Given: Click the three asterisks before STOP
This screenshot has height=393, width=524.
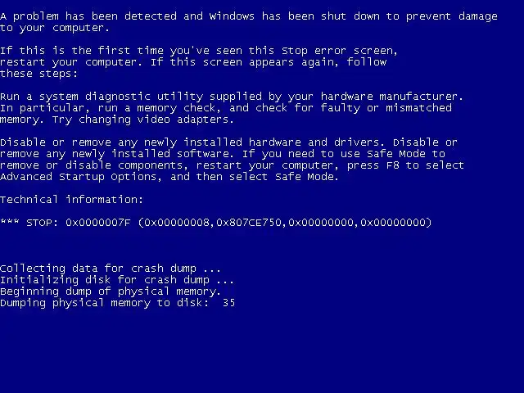Looking at the screenshot, I should tap(10, 222).
